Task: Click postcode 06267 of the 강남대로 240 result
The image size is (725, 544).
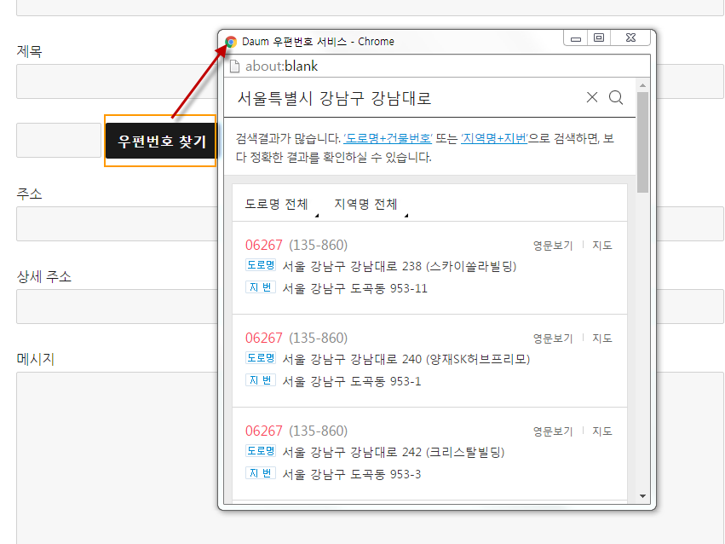Action: point(263,339)
